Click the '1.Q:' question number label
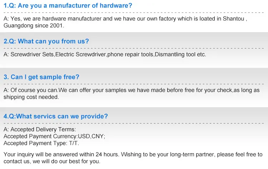The width and height of the screenshot is (268, 169). 9,5
